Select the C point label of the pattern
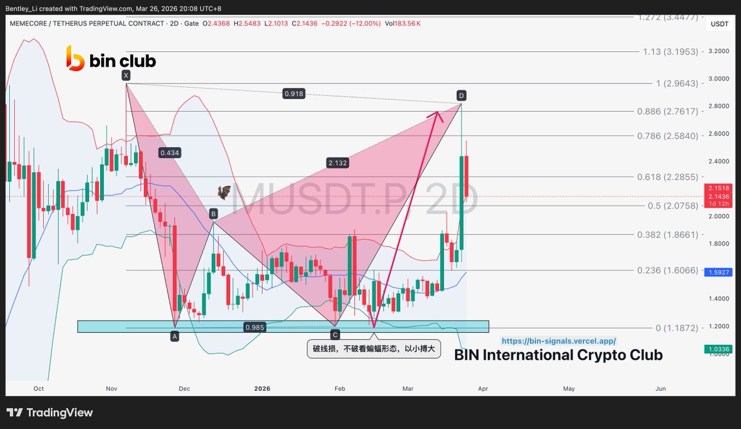741x429 pixels. pos(335,334)
